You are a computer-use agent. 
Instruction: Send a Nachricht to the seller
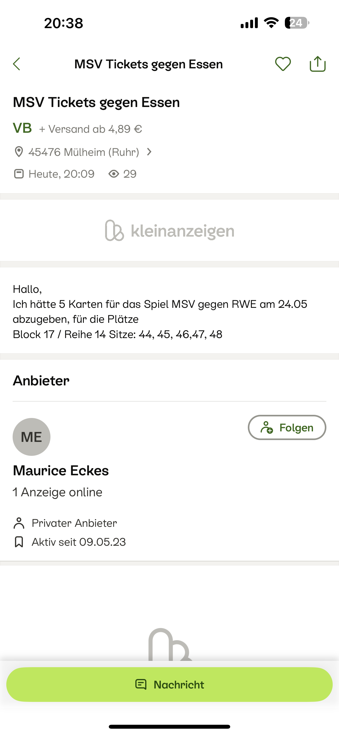pos(169,685)
